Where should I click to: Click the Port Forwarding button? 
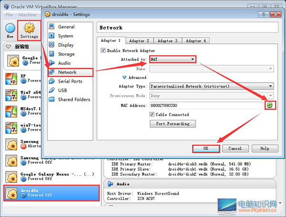pyautogui.click(x=173, y=124)
